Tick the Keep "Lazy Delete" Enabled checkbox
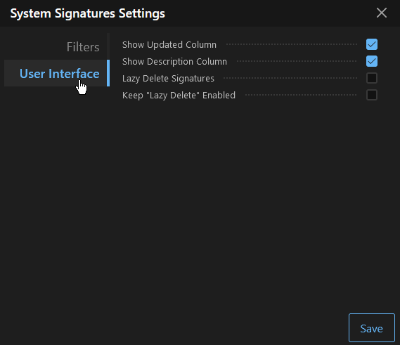400x345 pixels. [372, 95]
